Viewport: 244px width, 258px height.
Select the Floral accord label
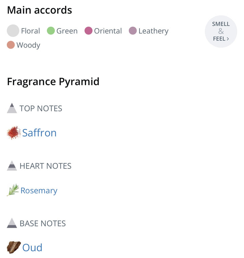pos(30,31)
